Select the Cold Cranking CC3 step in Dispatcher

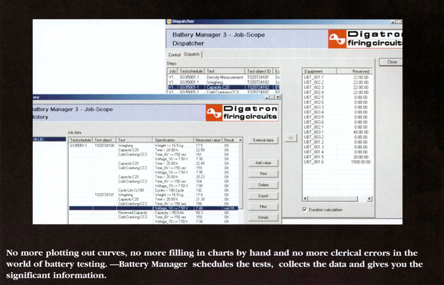(x=224, y=92)
